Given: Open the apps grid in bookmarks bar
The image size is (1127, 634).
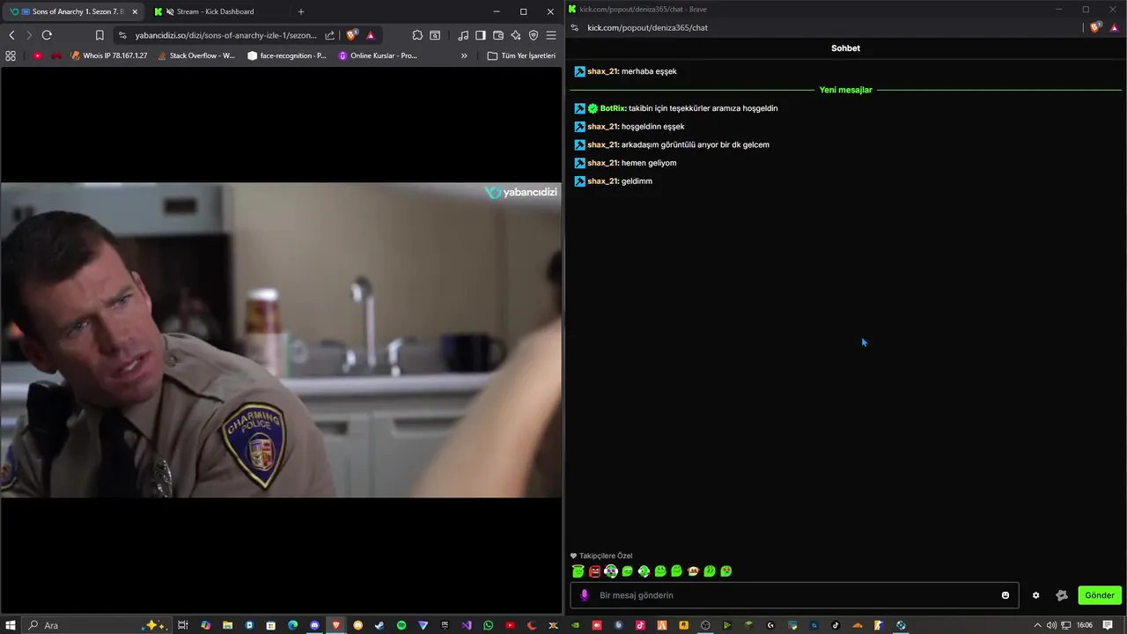Looking at the screenshot, I should click(x=11, y=55).
